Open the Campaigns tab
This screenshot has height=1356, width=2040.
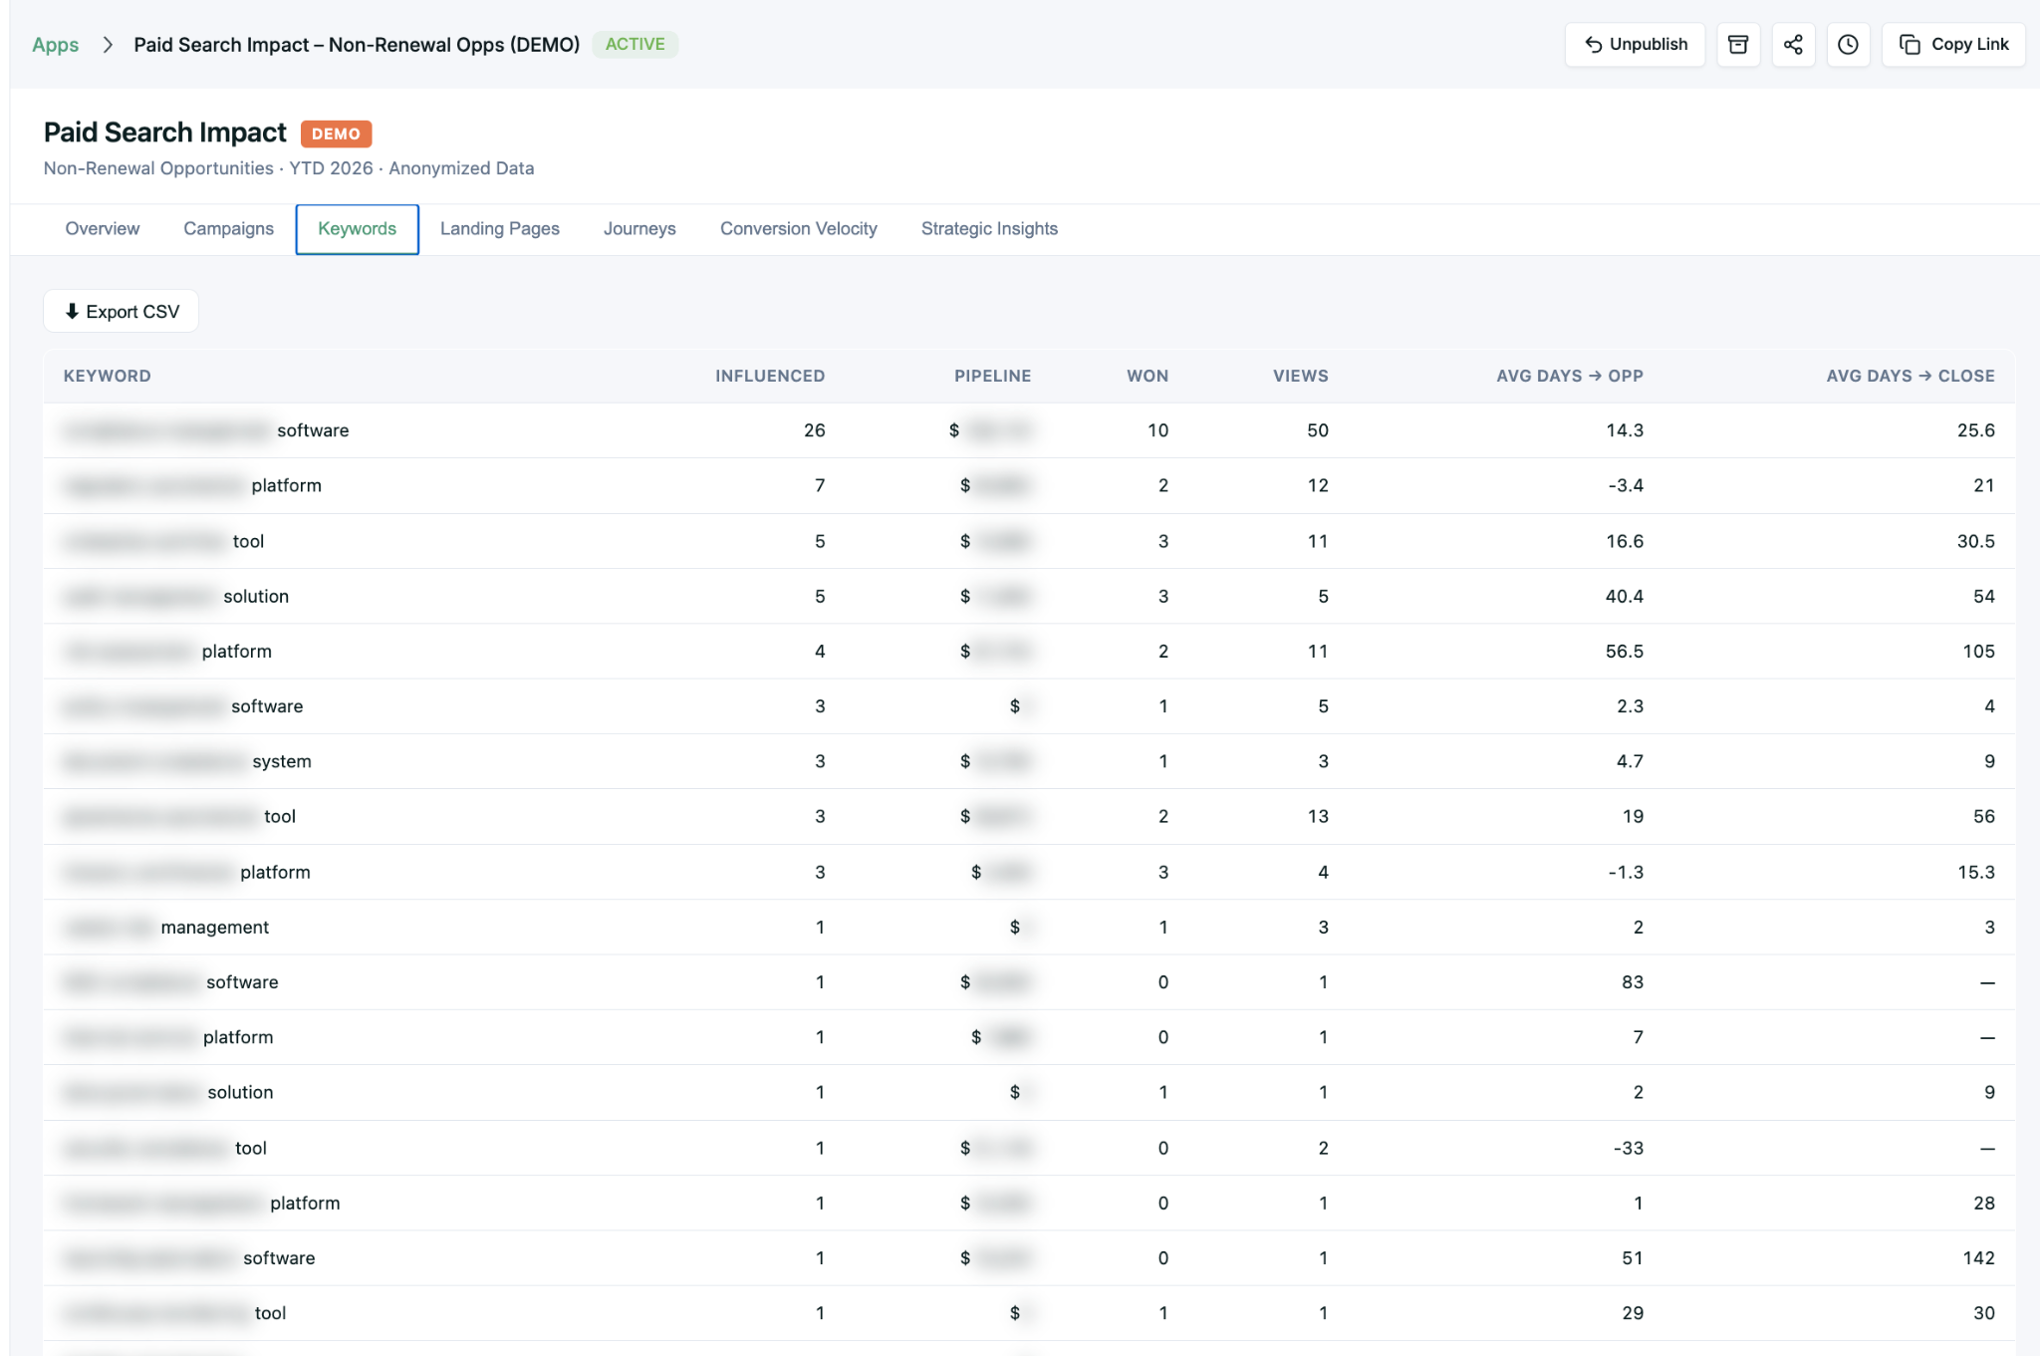coord(227,228)
